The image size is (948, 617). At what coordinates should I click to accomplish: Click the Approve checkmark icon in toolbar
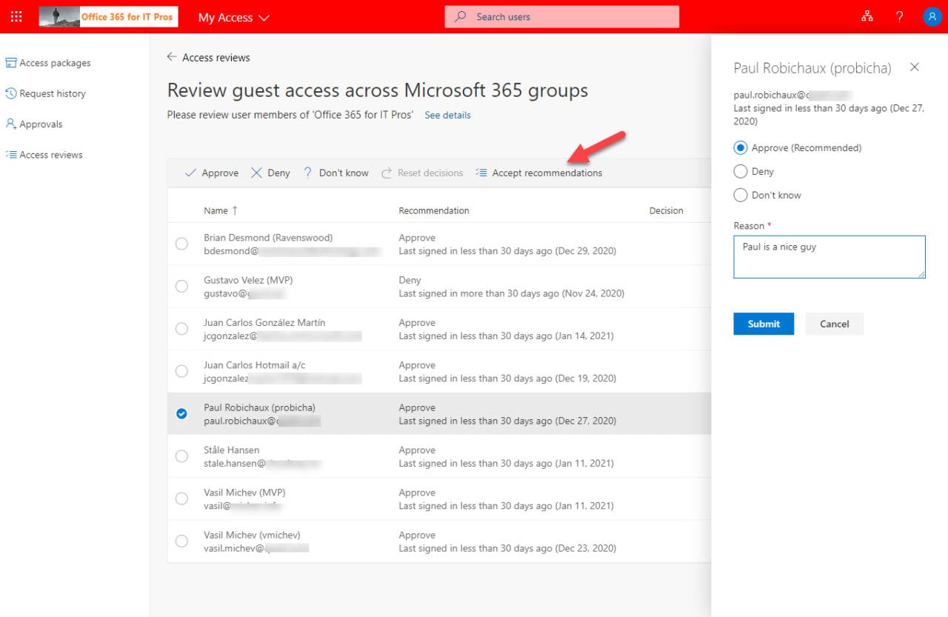190,173
